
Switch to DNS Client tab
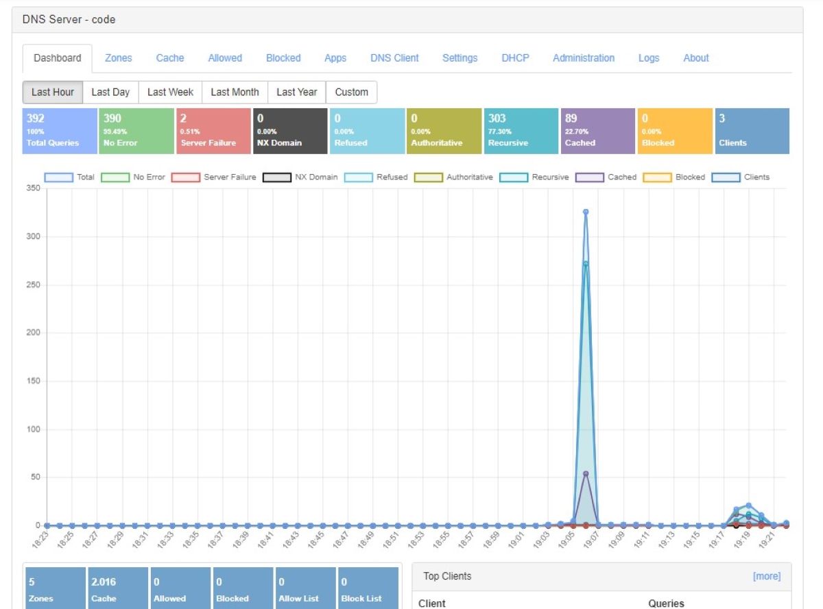(x=394, y=58)
